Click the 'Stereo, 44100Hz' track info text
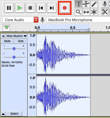This screenshot has height=118, width=110. (12, 62)
